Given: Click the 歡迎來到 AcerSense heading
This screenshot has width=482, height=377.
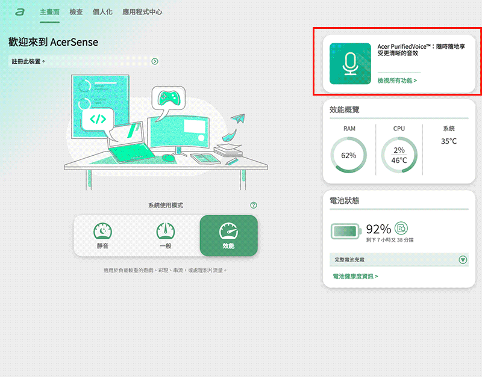Looking at the screenshot, I should [53, 42].
